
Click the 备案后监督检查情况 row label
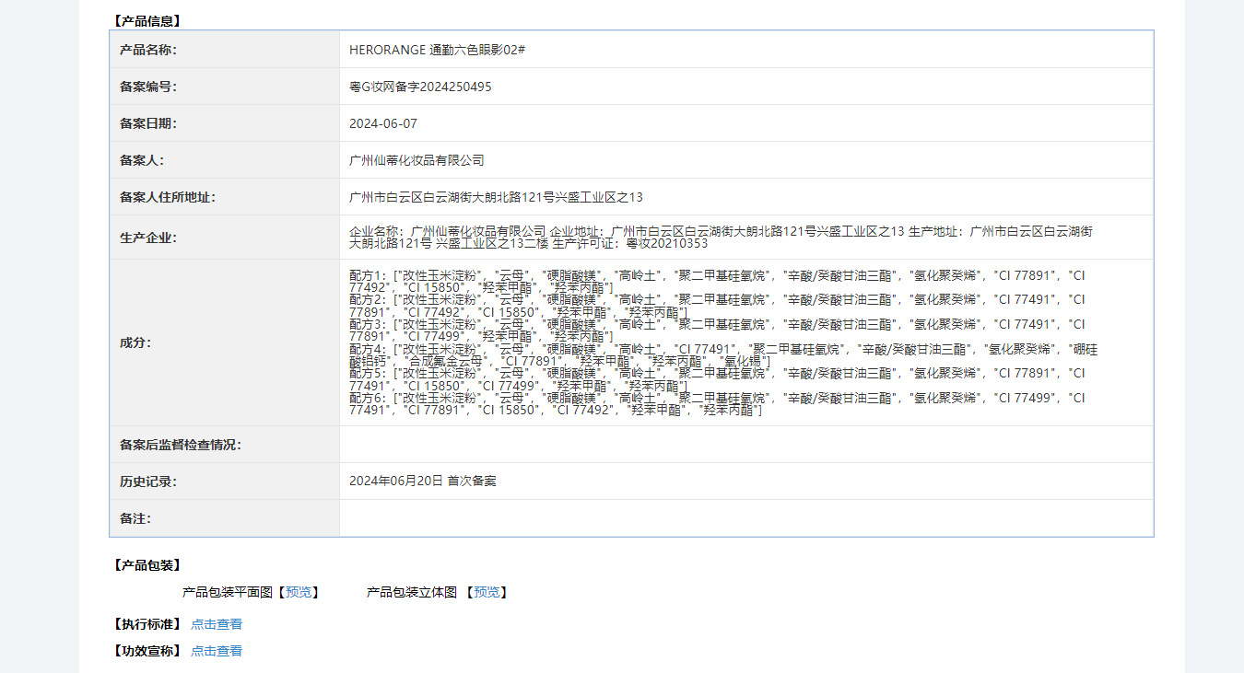(x=181, y=445)
